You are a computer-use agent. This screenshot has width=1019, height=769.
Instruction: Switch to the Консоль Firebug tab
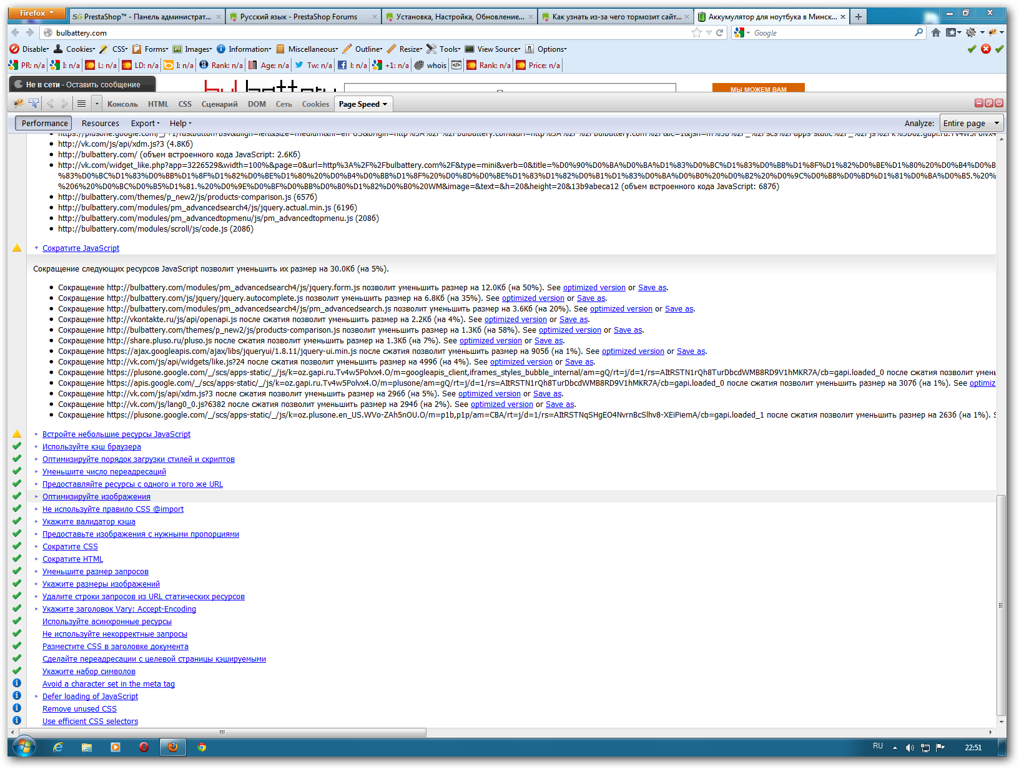point(122,104)
